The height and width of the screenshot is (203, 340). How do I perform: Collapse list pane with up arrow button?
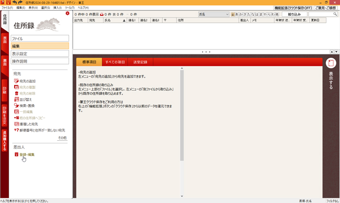(x=330, y=51)
